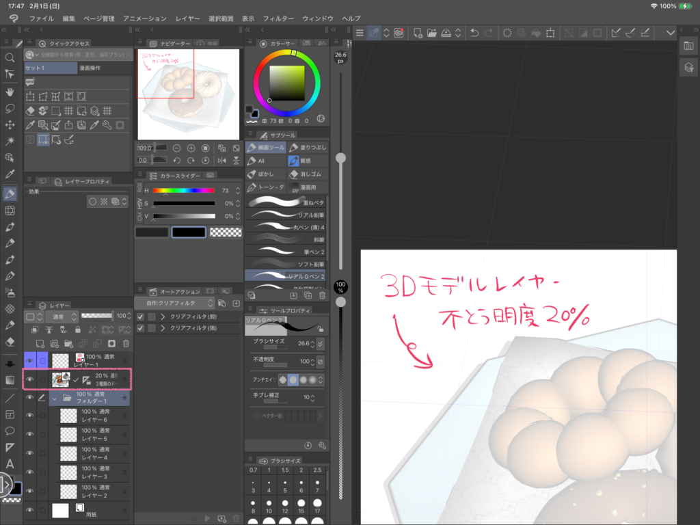Open the フィルター menu

pyautogui.click(x=278, y=18)
